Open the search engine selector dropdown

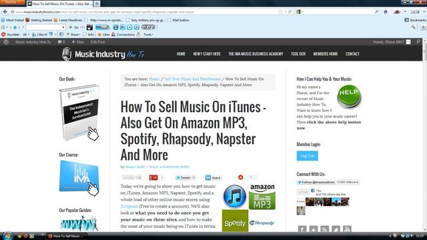coord(300,12)
